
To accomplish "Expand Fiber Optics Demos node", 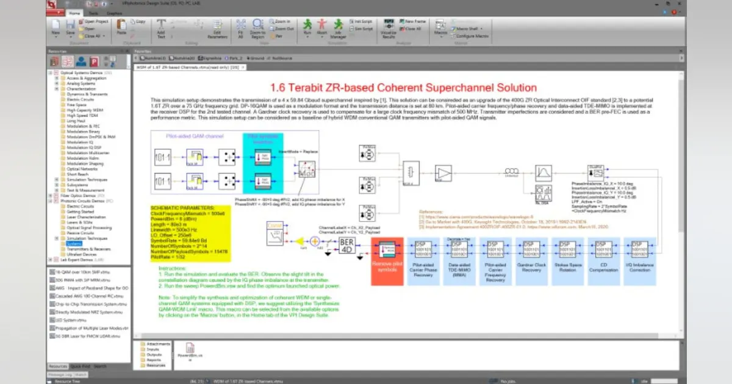I will click(x=50, y=195).
